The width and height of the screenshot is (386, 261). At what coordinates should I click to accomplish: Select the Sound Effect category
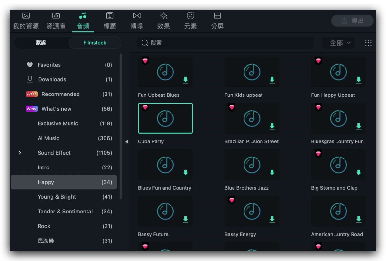click(64, 153)
